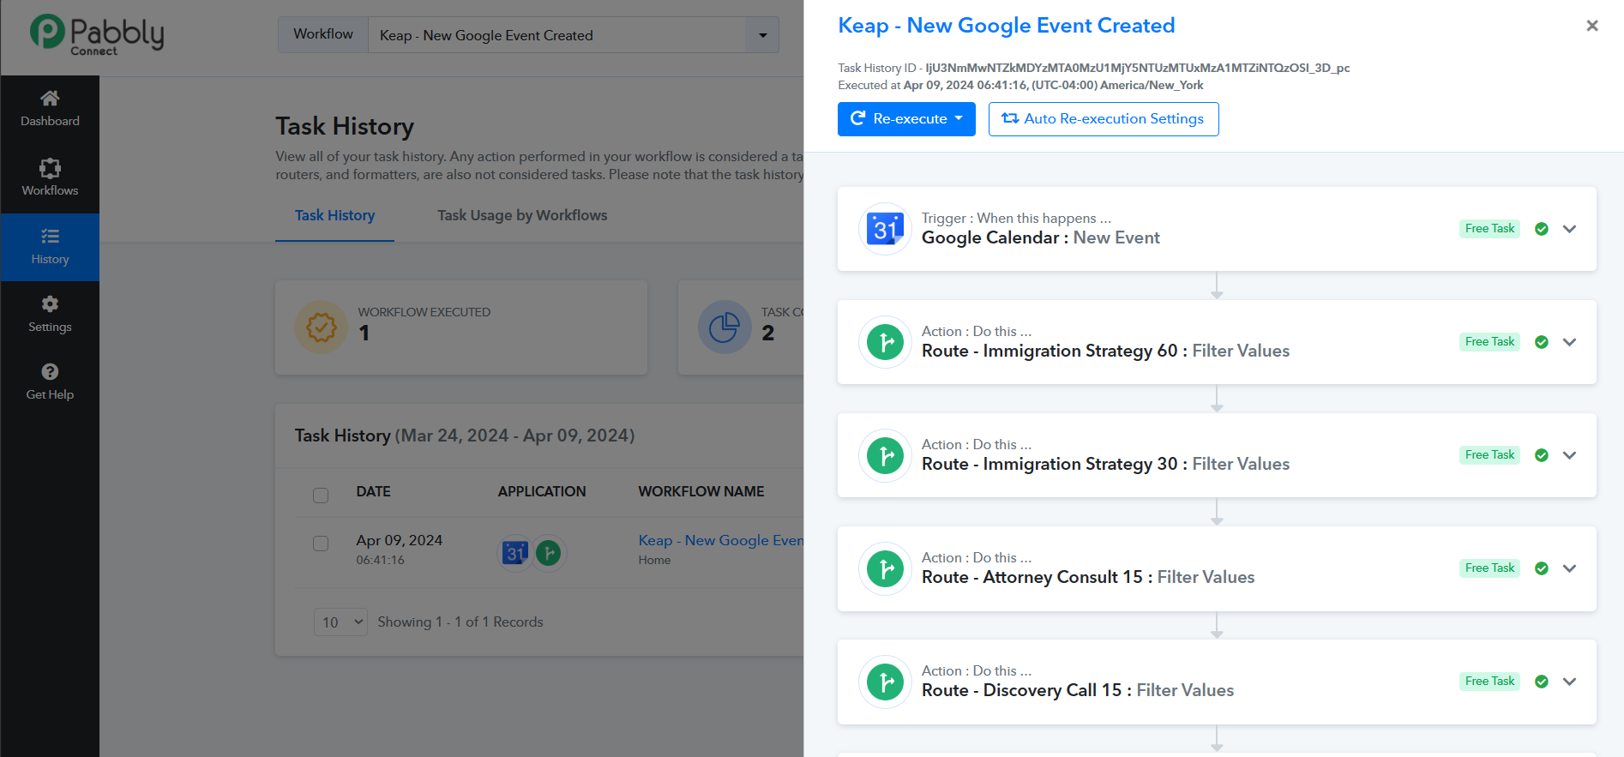The width and height of the screenshot is (1624, 757).
Task: Expand the Immigration Strategy 30 route step
Action: (1570, 455)
